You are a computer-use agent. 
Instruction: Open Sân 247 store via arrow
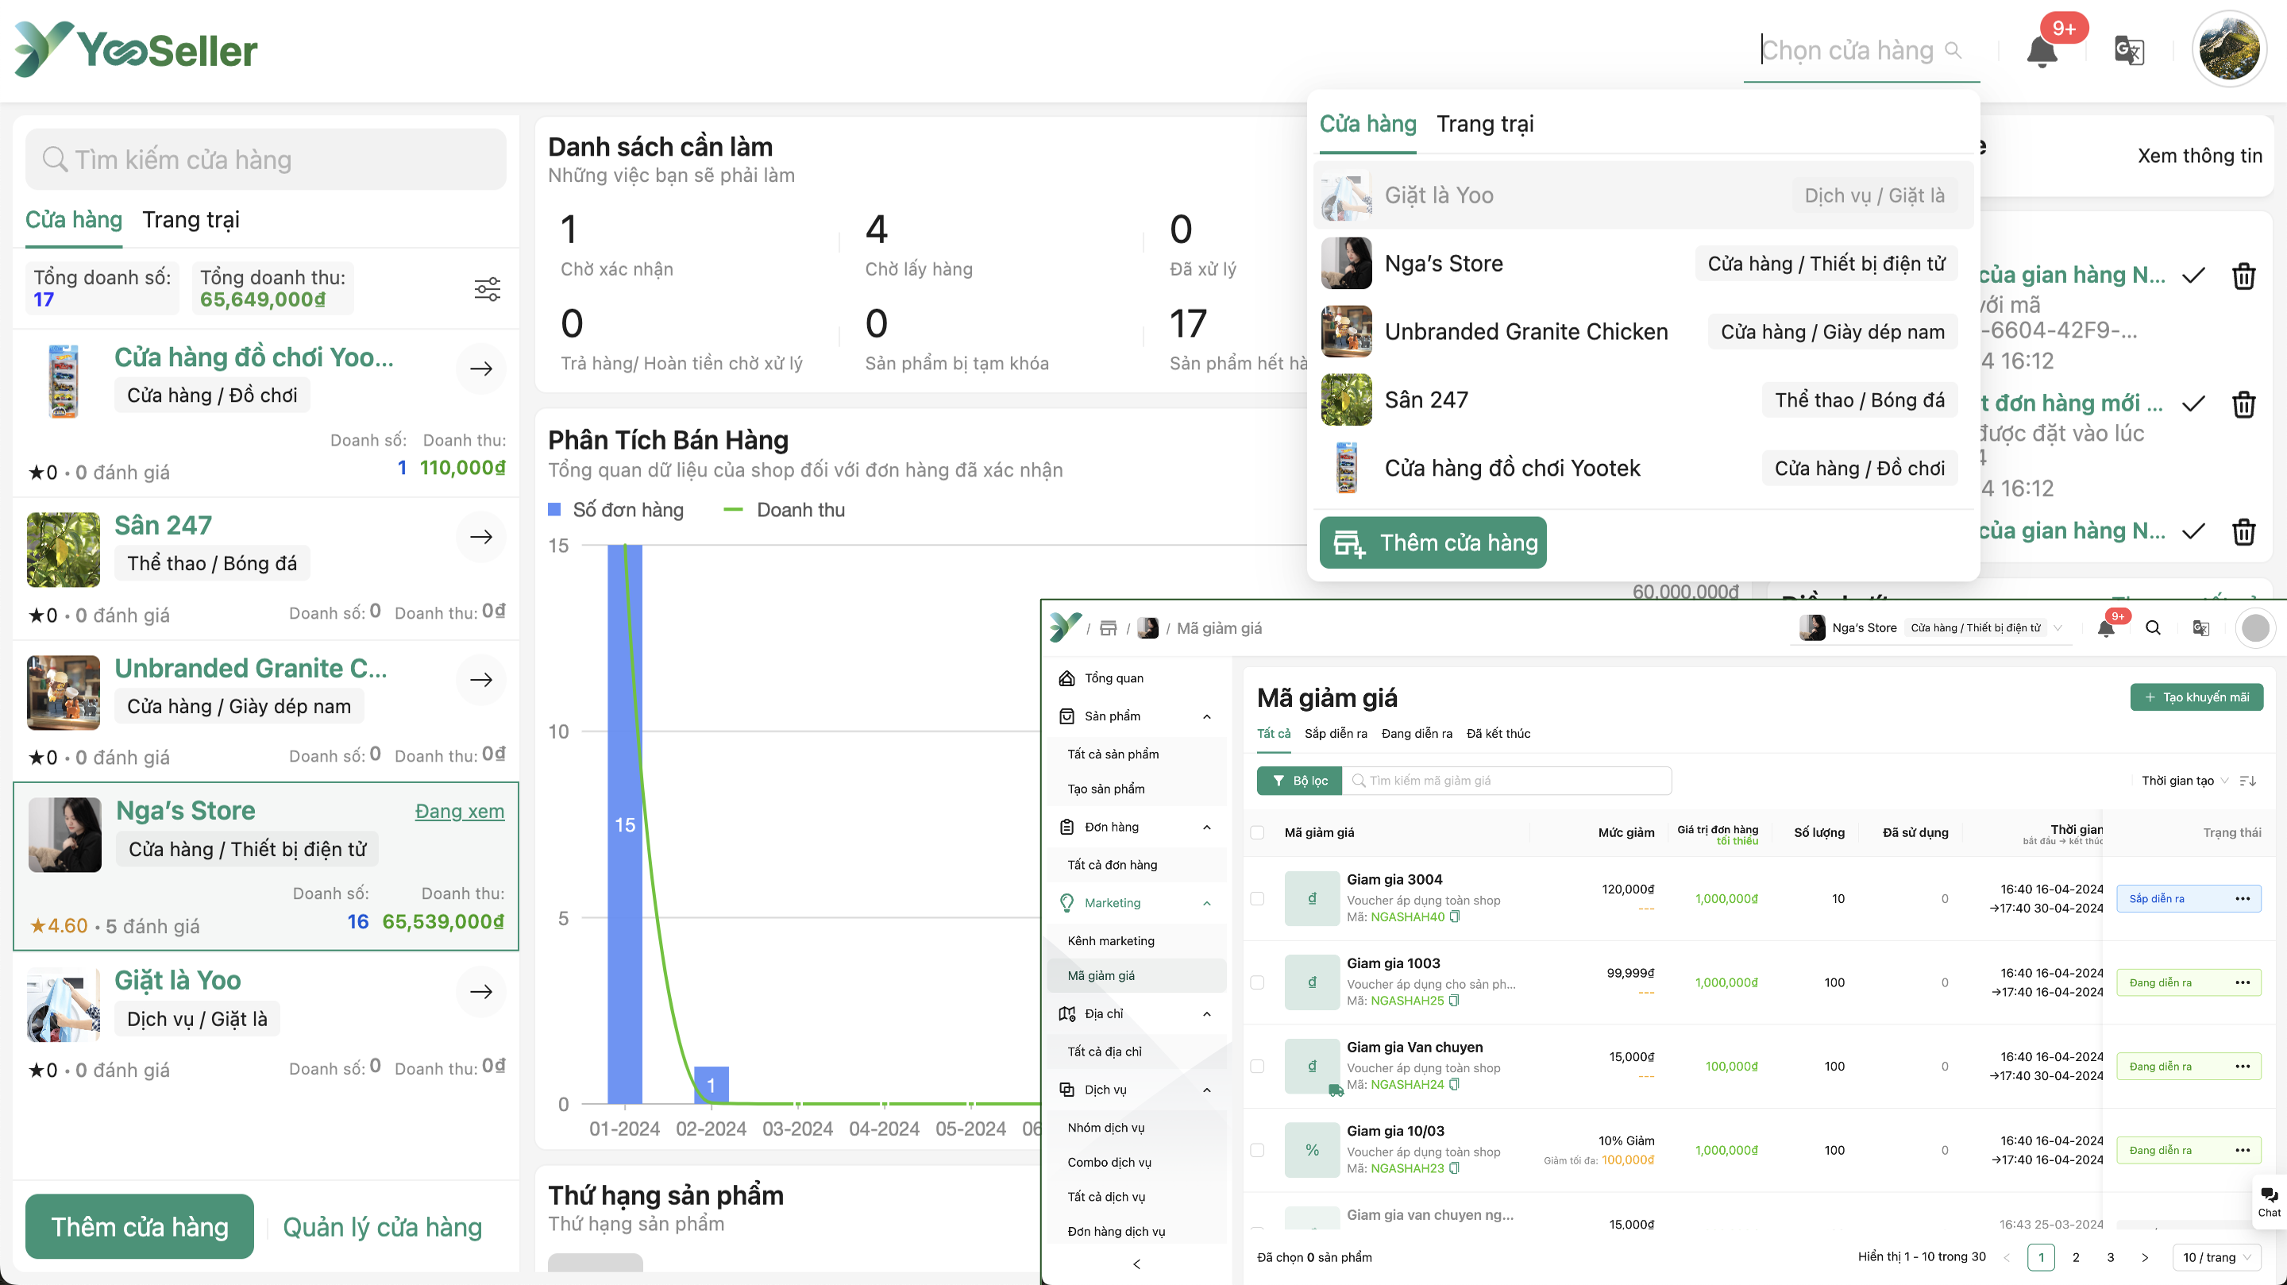481,536
